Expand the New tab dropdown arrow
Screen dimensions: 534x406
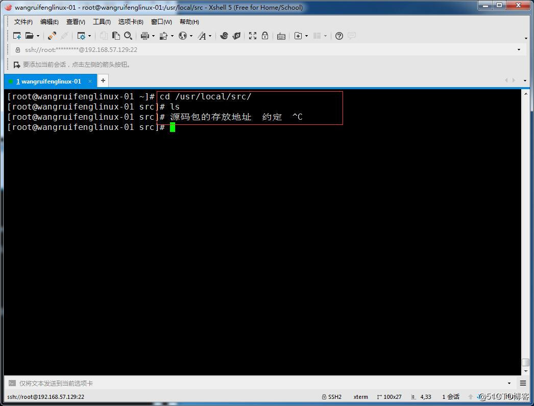pos(306,36)
